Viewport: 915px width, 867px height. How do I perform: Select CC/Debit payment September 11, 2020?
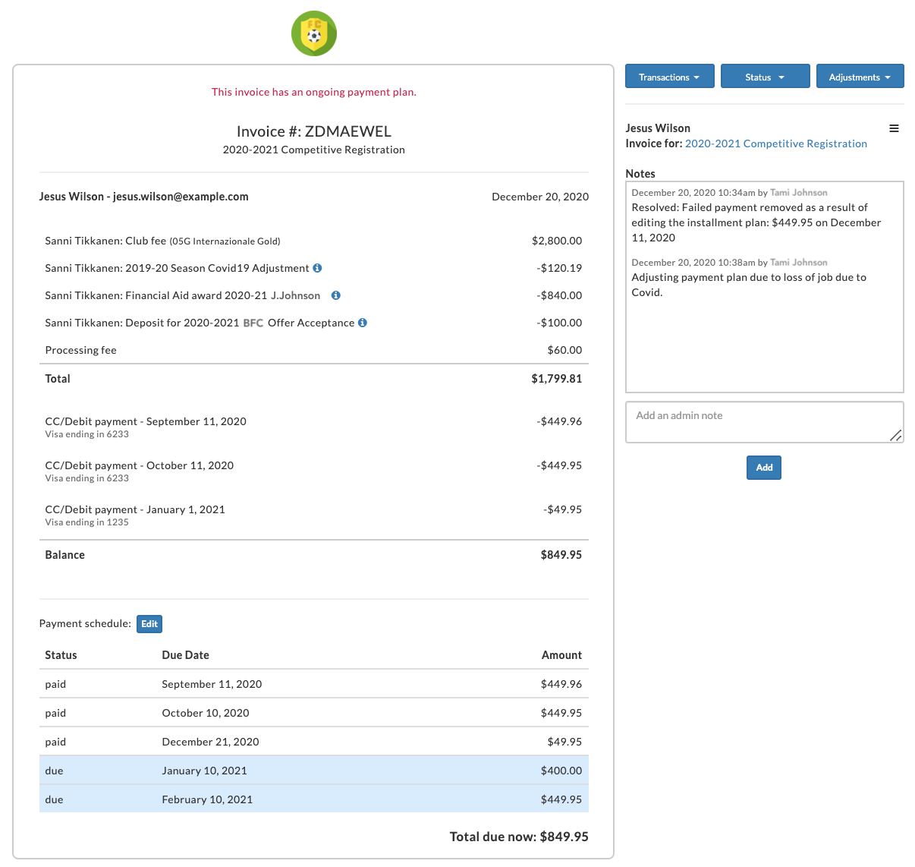[x=146, y=421]
